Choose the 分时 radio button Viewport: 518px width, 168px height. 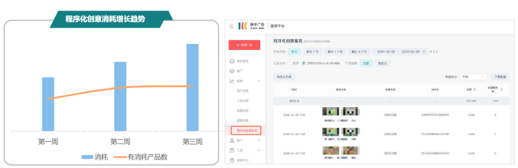click(x=303, y=63)
